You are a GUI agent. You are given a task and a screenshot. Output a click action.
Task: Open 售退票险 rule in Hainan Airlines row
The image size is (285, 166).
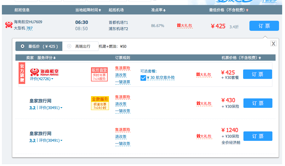[123, 68]
